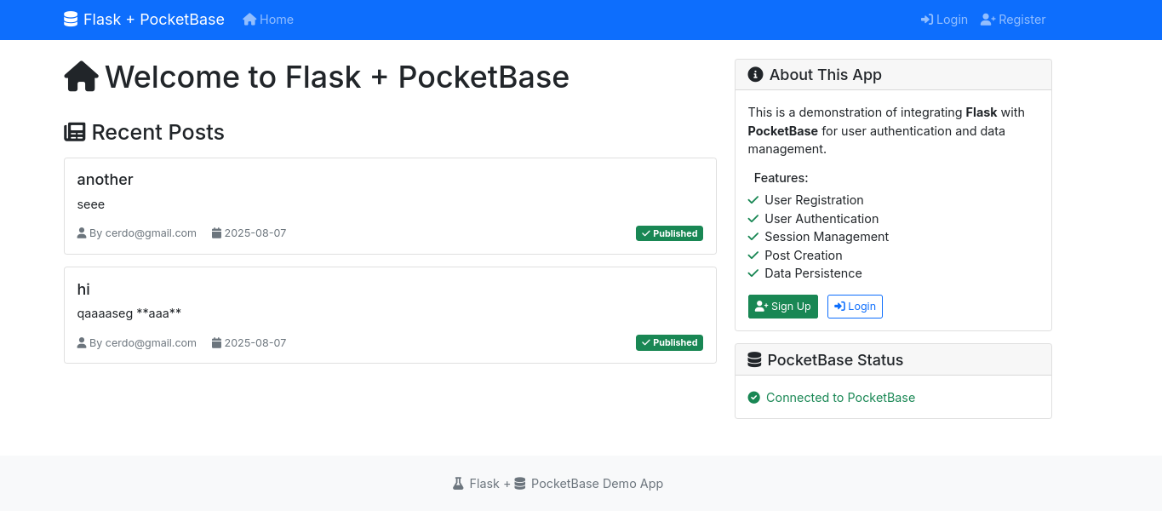This screenshot has height=528, width=1162.
Task: Select the post title "another"
Action: point(106,180)
